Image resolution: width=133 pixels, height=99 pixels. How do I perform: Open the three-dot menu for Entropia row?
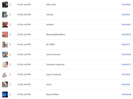point(10,15)
